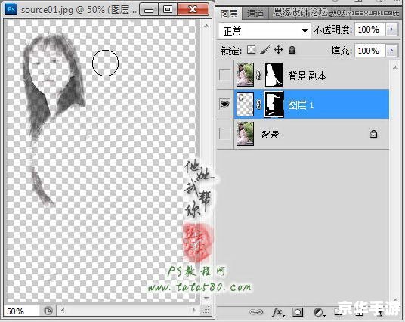Show the 背景 layer visibility box

pos(224,134)
